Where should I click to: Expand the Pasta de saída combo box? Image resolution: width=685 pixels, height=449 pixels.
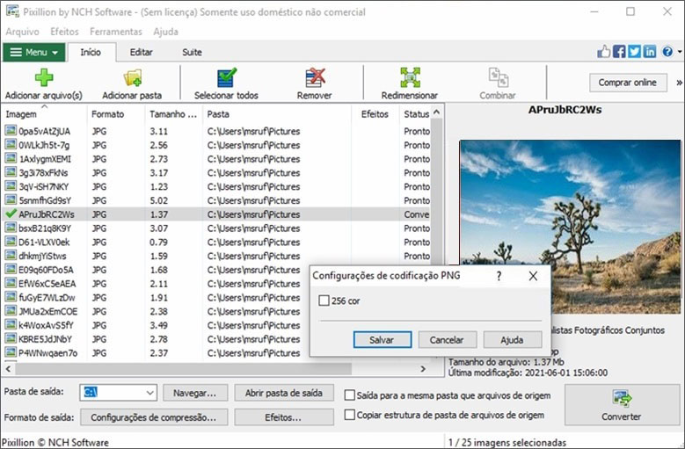click(149, 393)
